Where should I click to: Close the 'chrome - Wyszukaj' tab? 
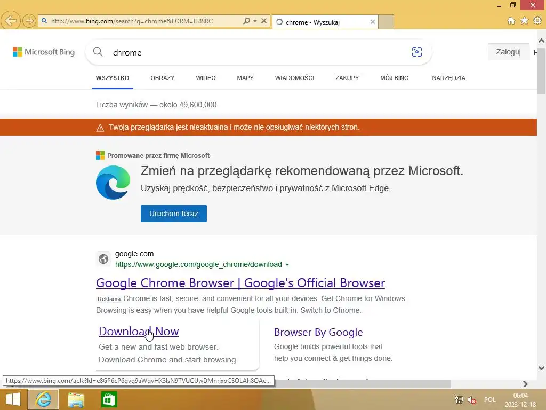pyautogui.click(x=373, y=22)
